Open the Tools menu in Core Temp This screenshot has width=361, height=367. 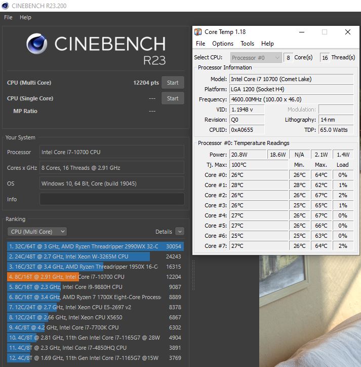[x=248, y=44]
